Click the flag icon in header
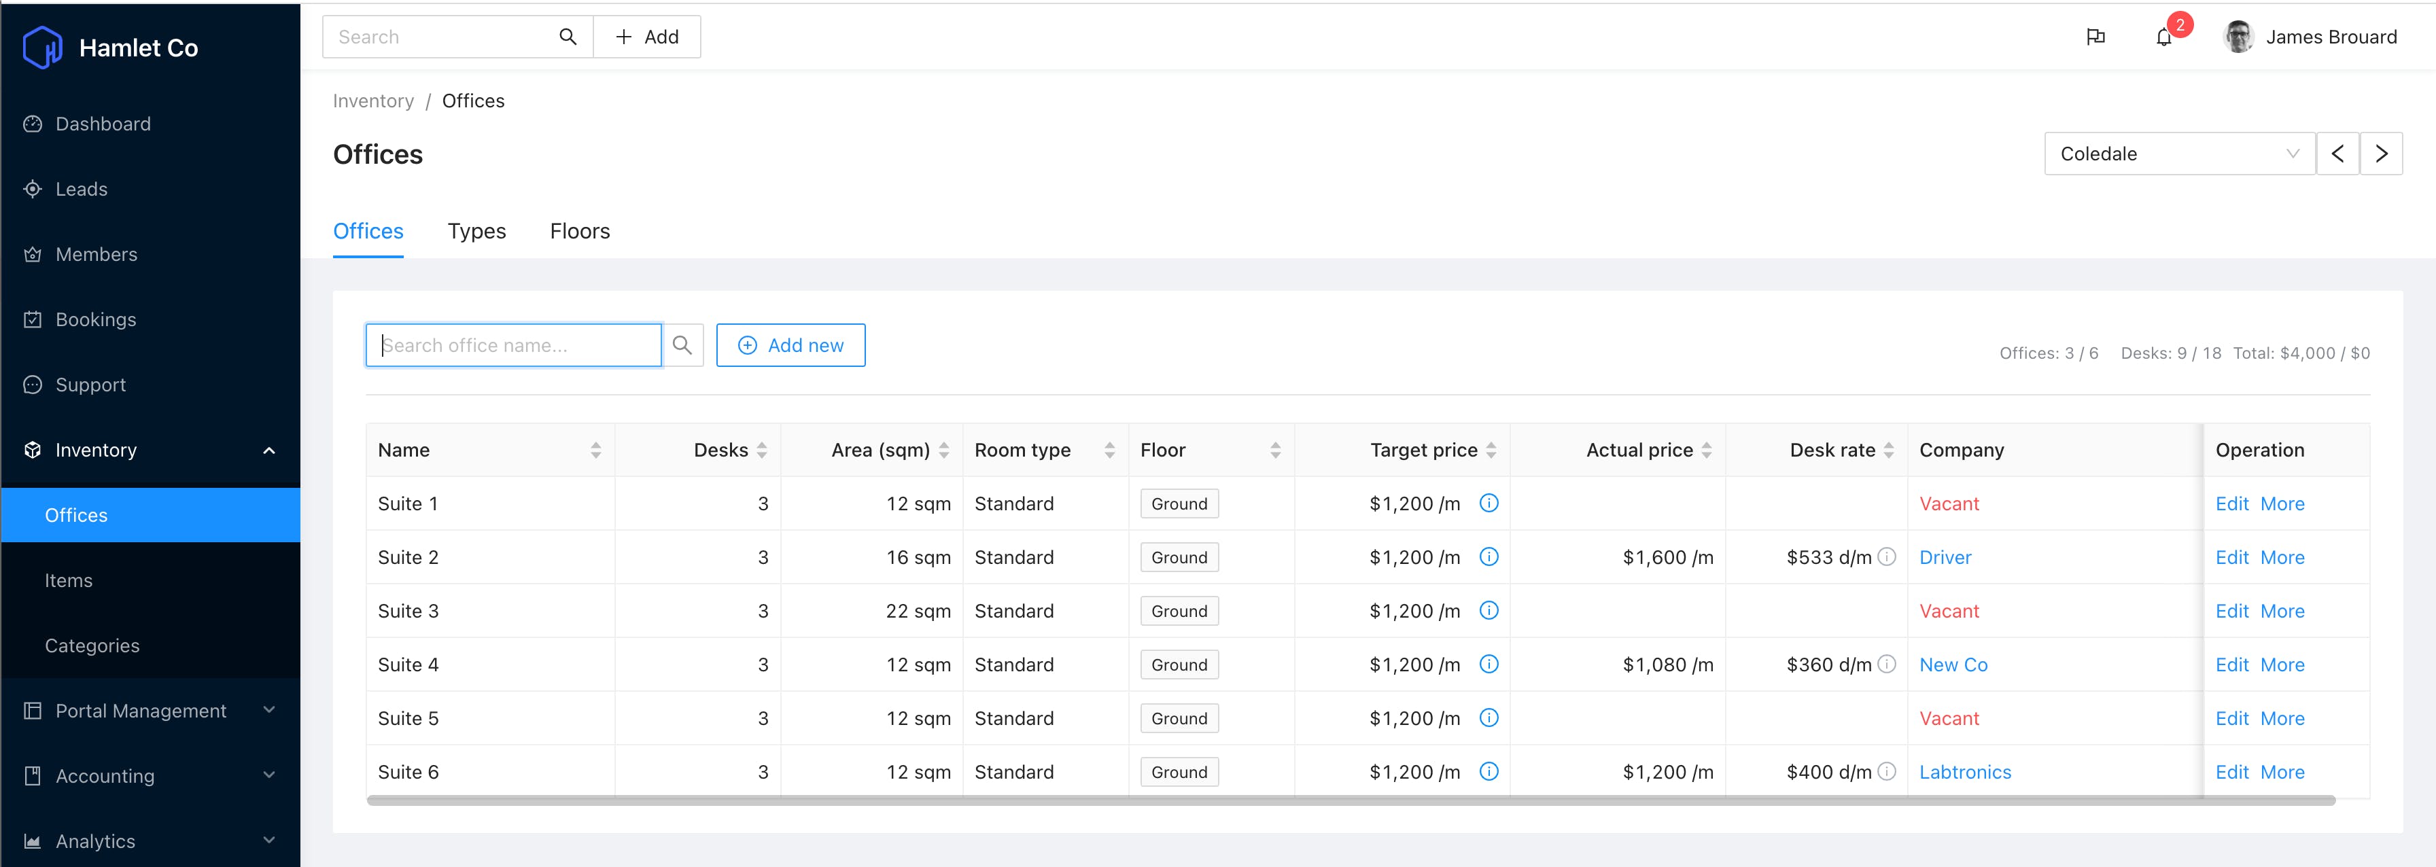 point(2095,37)
